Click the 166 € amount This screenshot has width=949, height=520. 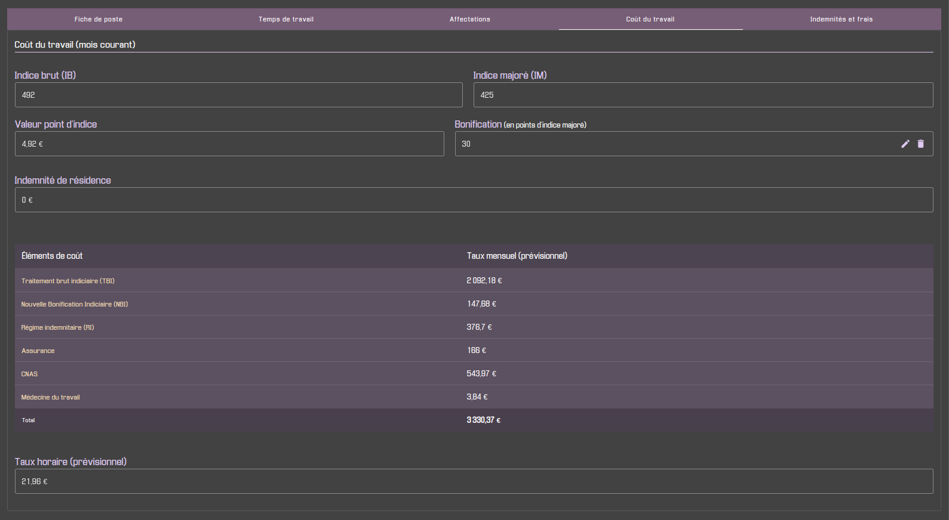click(477, 350)
